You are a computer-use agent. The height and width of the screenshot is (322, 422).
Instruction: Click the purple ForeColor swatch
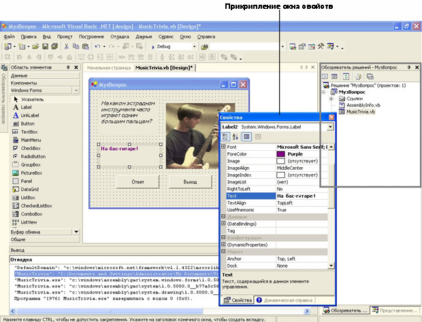pos(281,154)
